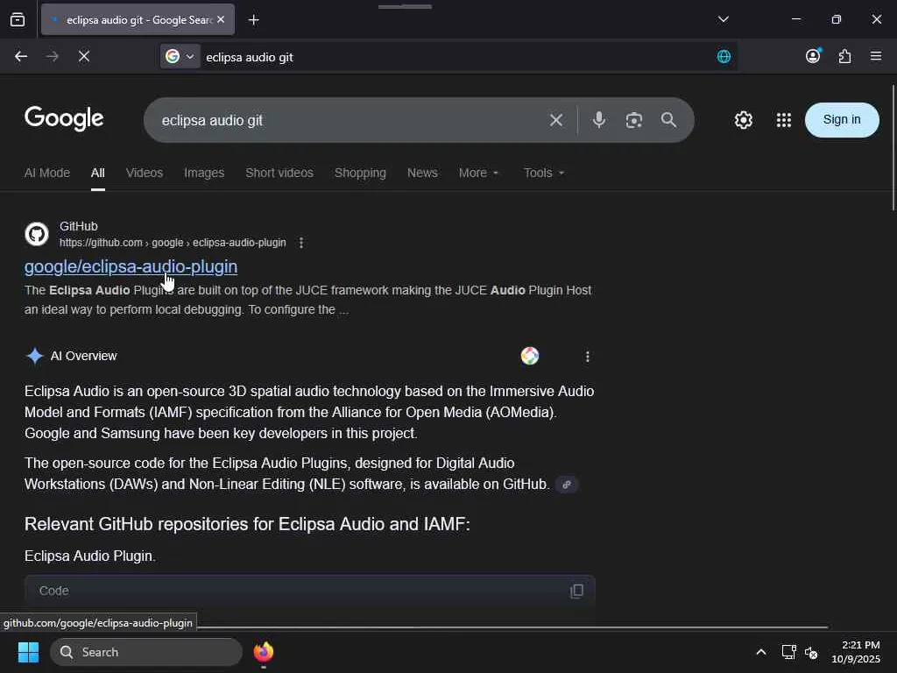The width and height of the screenshot is (897, 673).
Task: Click the Sign in button
Action: (x=842, y=119)
